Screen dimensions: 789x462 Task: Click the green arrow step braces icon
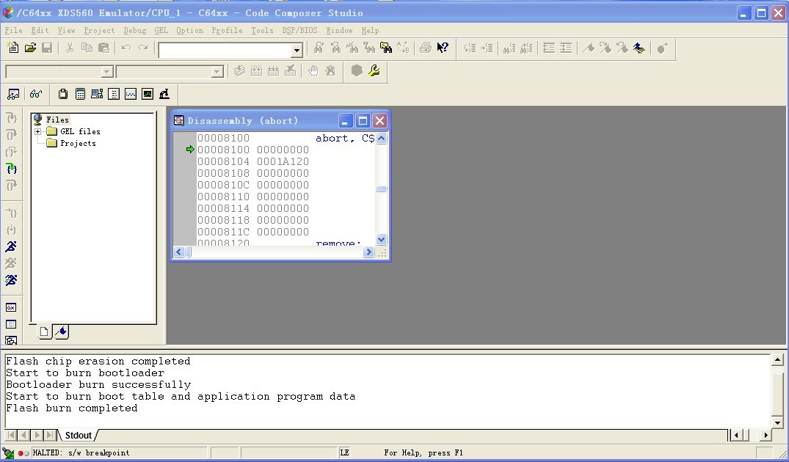(12, 169)
